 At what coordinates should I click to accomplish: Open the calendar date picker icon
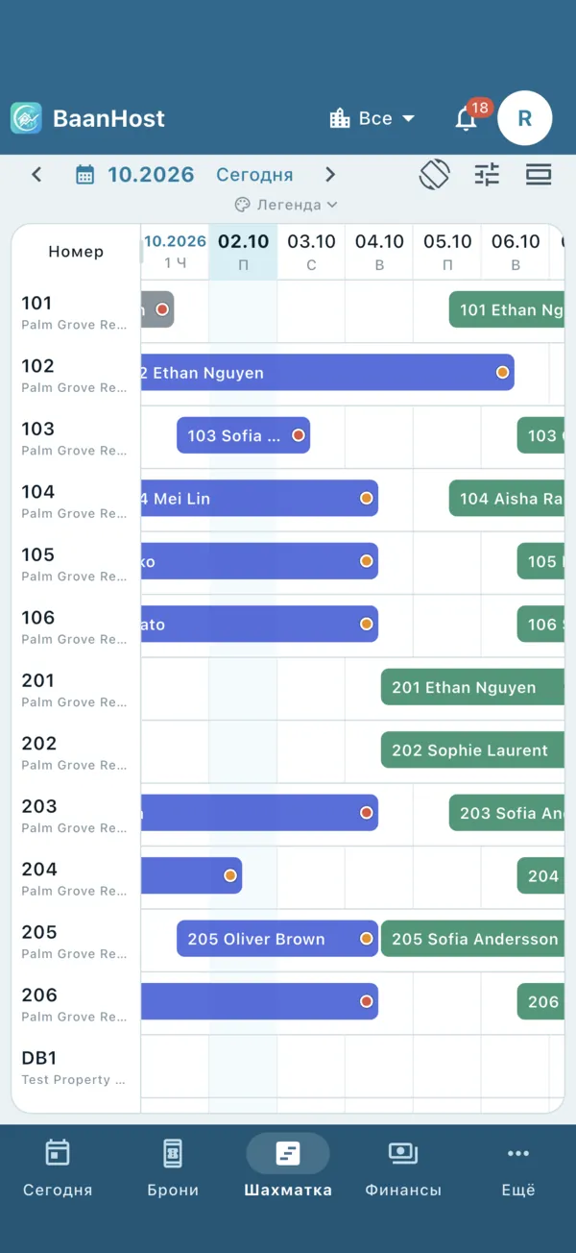click(x=85, y=175)
